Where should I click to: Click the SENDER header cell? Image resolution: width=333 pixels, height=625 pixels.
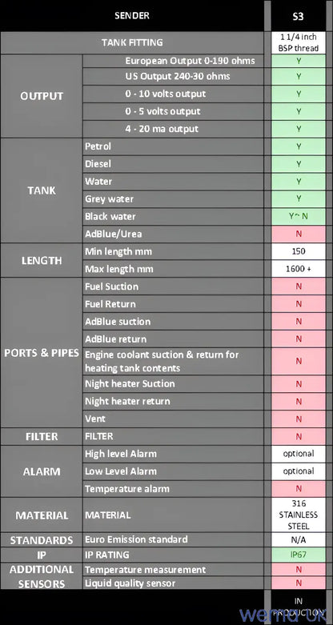[x=132, y=16]
